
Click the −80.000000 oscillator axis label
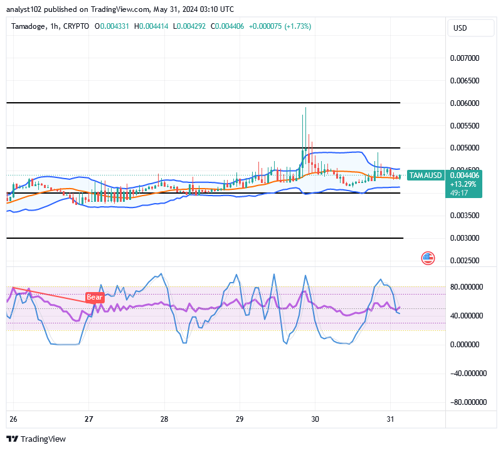click(469, 402)
